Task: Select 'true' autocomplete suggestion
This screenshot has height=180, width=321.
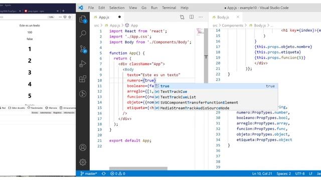Action: point(216,86)
